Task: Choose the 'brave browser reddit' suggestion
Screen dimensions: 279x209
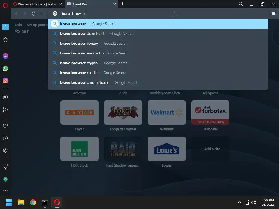Action: pyautogui.click(x=158, y=73)
